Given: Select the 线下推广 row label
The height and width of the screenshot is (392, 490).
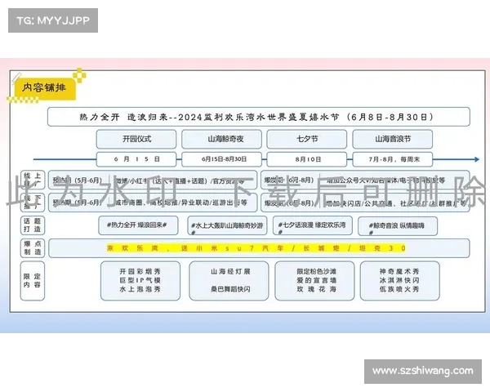Looking at the screenshot, I should pyautogui.click(x=33, y=203).
